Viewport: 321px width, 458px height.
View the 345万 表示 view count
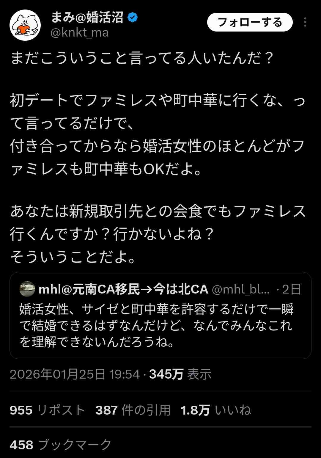pyautogui.click(x=180, y=374)
